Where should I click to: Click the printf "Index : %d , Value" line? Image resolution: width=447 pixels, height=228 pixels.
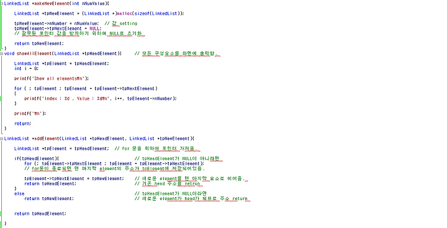101,98
